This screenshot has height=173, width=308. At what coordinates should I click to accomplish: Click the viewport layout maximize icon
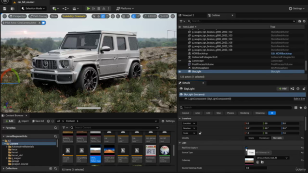coord(173,16)
